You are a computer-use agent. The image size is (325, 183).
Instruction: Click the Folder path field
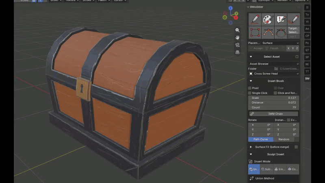(289, 69)
